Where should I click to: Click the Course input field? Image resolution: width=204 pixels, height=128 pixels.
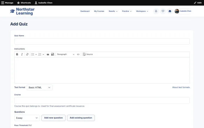(x=102, y=100)
